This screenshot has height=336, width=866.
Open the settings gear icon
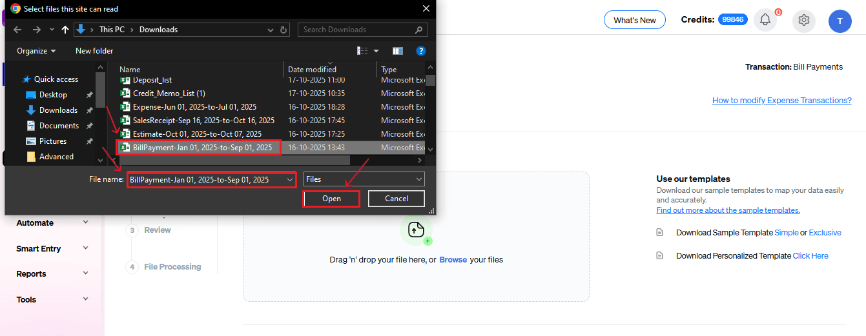click(804, 20)
